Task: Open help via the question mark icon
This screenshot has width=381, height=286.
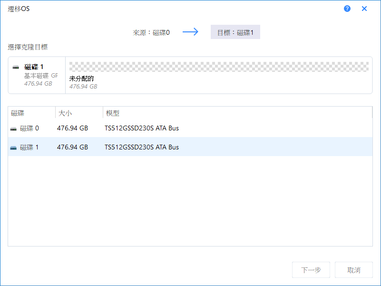Action: coord(347,9)
